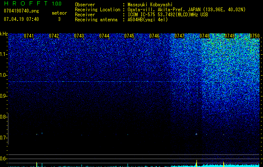Click the 0.6 frequency axis label
The image size is (263, 167).
pos(3,159)
